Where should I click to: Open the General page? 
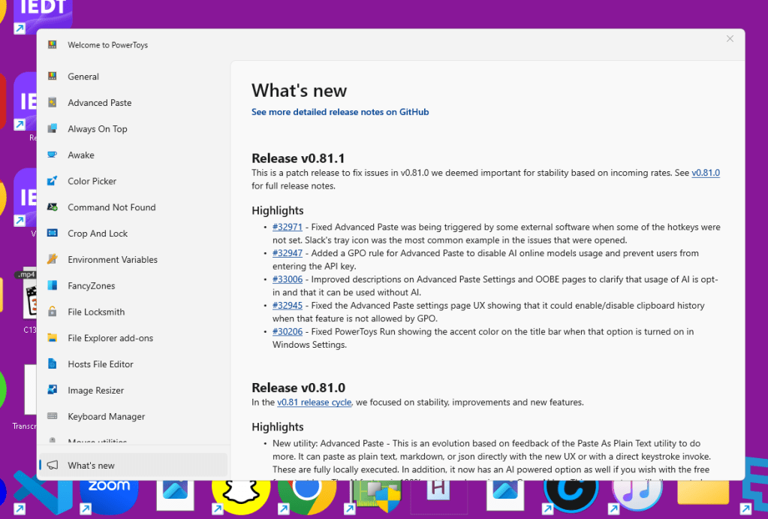pos(133,77)
